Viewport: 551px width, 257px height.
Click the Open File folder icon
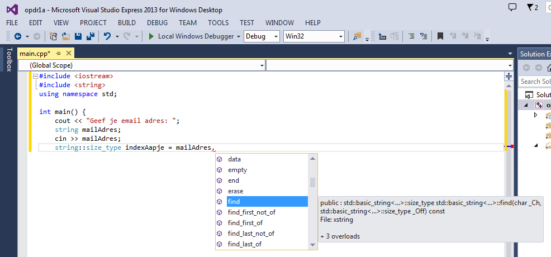click(66, 36)
